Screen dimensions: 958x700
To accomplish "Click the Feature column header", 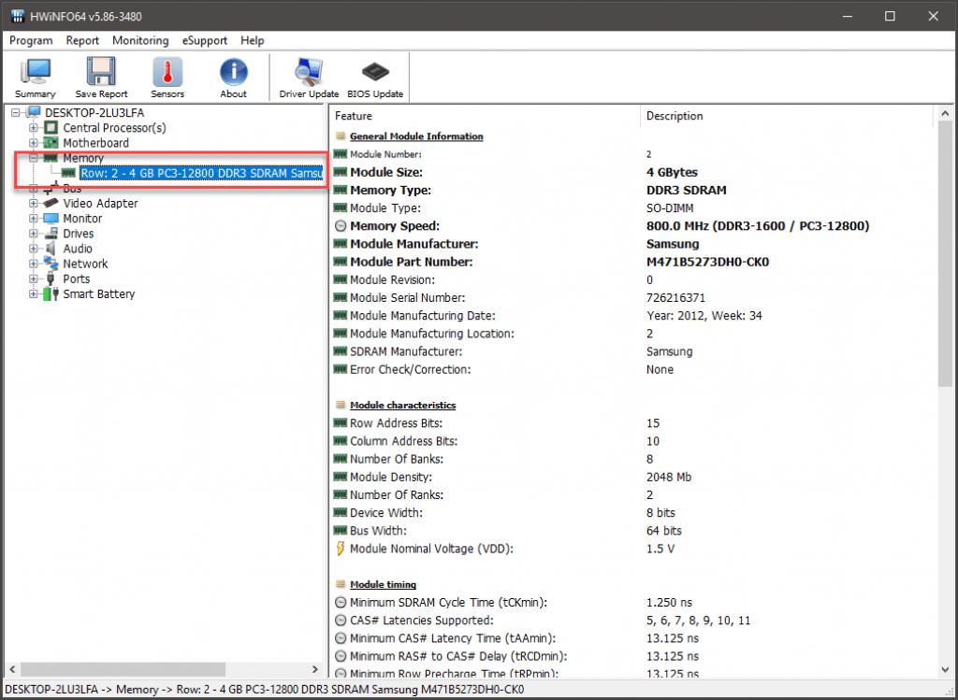I will 486,116.
